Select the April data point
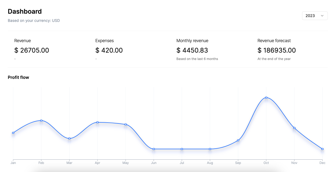Screen dimensions: 334x172 point(97,122)
